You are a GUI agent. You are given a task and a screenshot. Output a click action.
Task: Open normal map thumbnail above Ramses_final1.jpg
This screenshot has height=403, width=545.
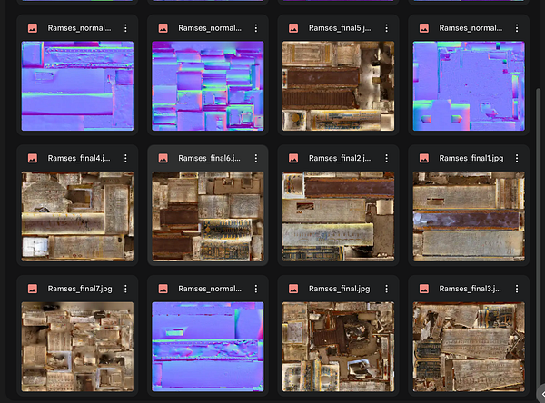(x=469, y=86)
